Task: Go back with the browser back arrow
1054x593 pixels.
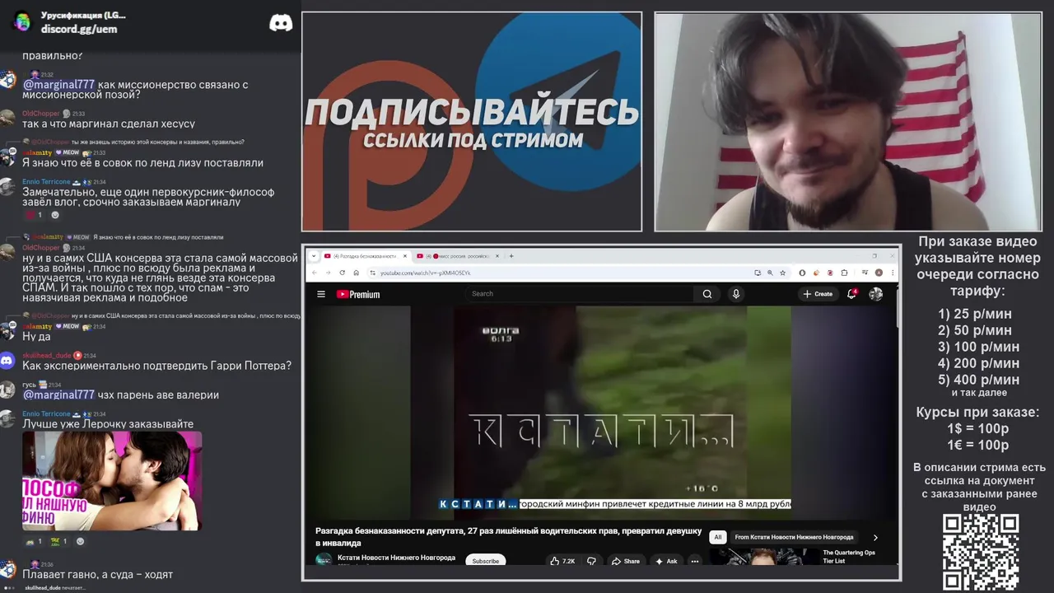Action: (x=314, y=273)
